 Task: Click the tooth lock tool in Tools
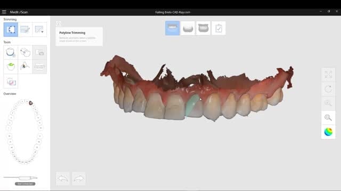click(x=11, y=53)
